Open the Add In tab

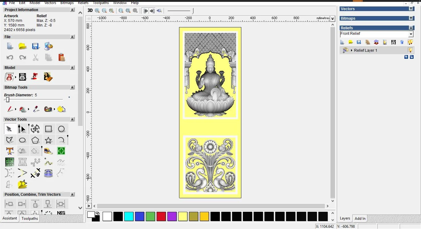[x=360, y=219]
